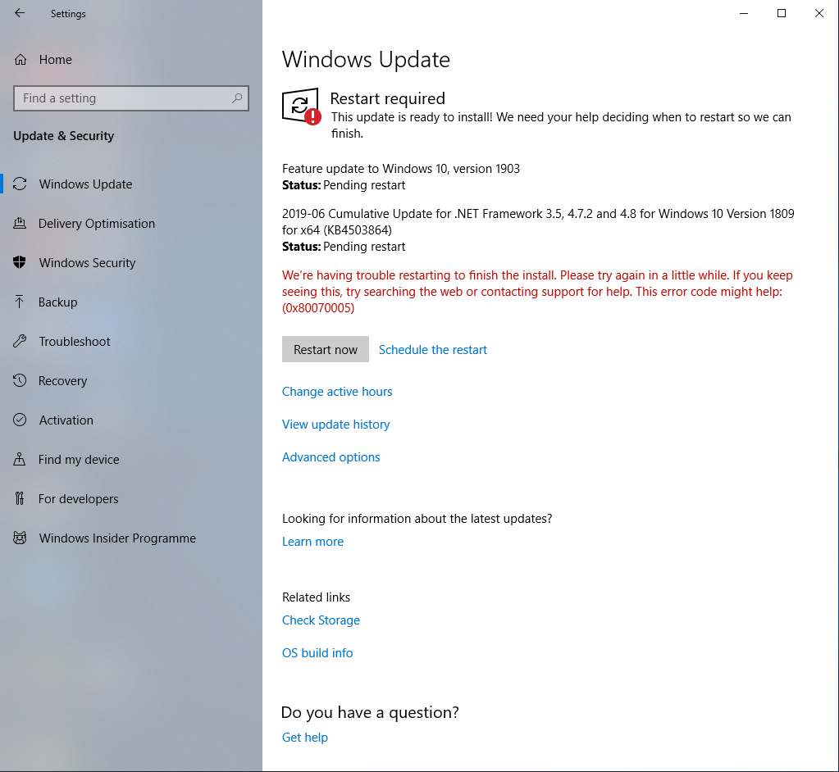This screenshot has width=839, height=772.
Task: Click the Feature update version 1903 text
Action: click(x=401, y=168)
